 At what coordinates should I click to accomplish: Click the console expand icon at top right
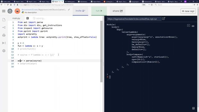[x=188, y=26]
